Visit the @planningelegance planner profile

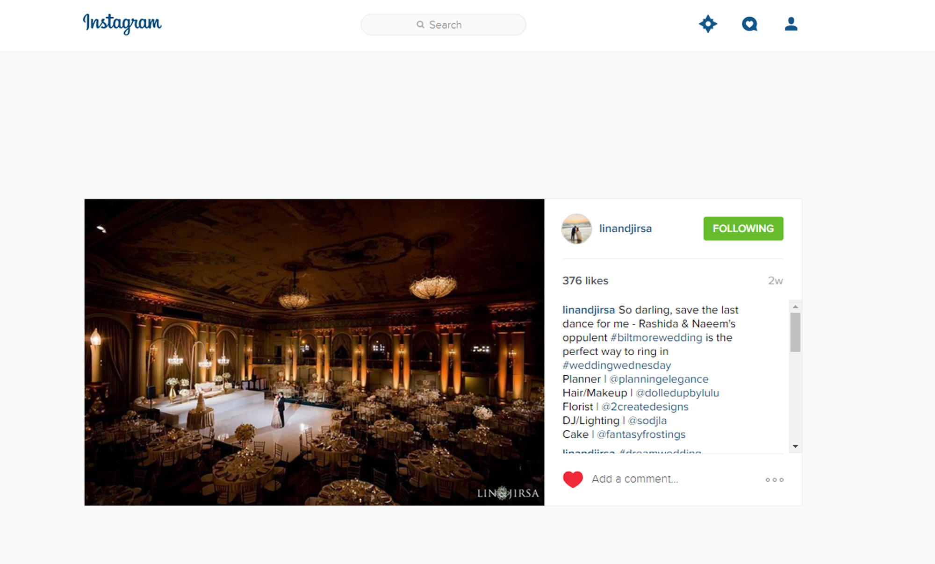pos(659,379)
